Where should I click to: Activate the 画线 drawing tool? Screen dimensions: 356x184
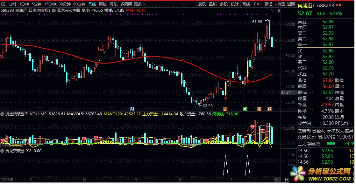point(246,4)
